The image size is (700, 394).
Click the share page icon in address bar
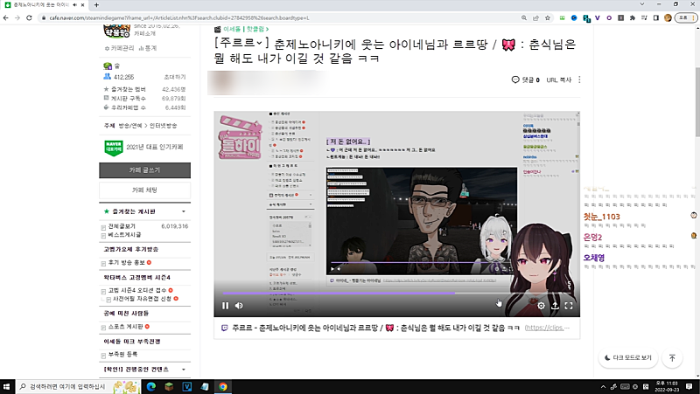click(x=535, y=17)
